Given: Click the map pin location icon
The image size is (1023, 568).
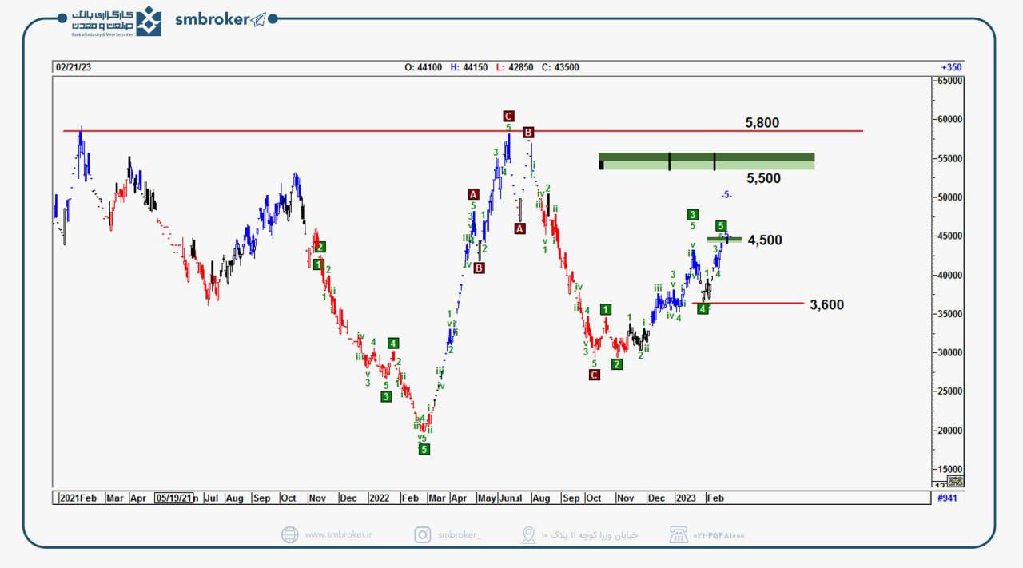Looking at the screenshot, I should click(528, 535).
